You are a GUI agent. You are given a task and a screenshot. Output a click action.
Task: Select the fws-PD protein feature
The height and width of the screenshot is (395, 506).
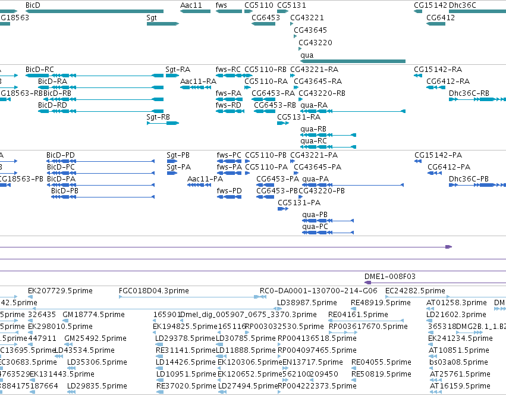[x=229, y=197]
